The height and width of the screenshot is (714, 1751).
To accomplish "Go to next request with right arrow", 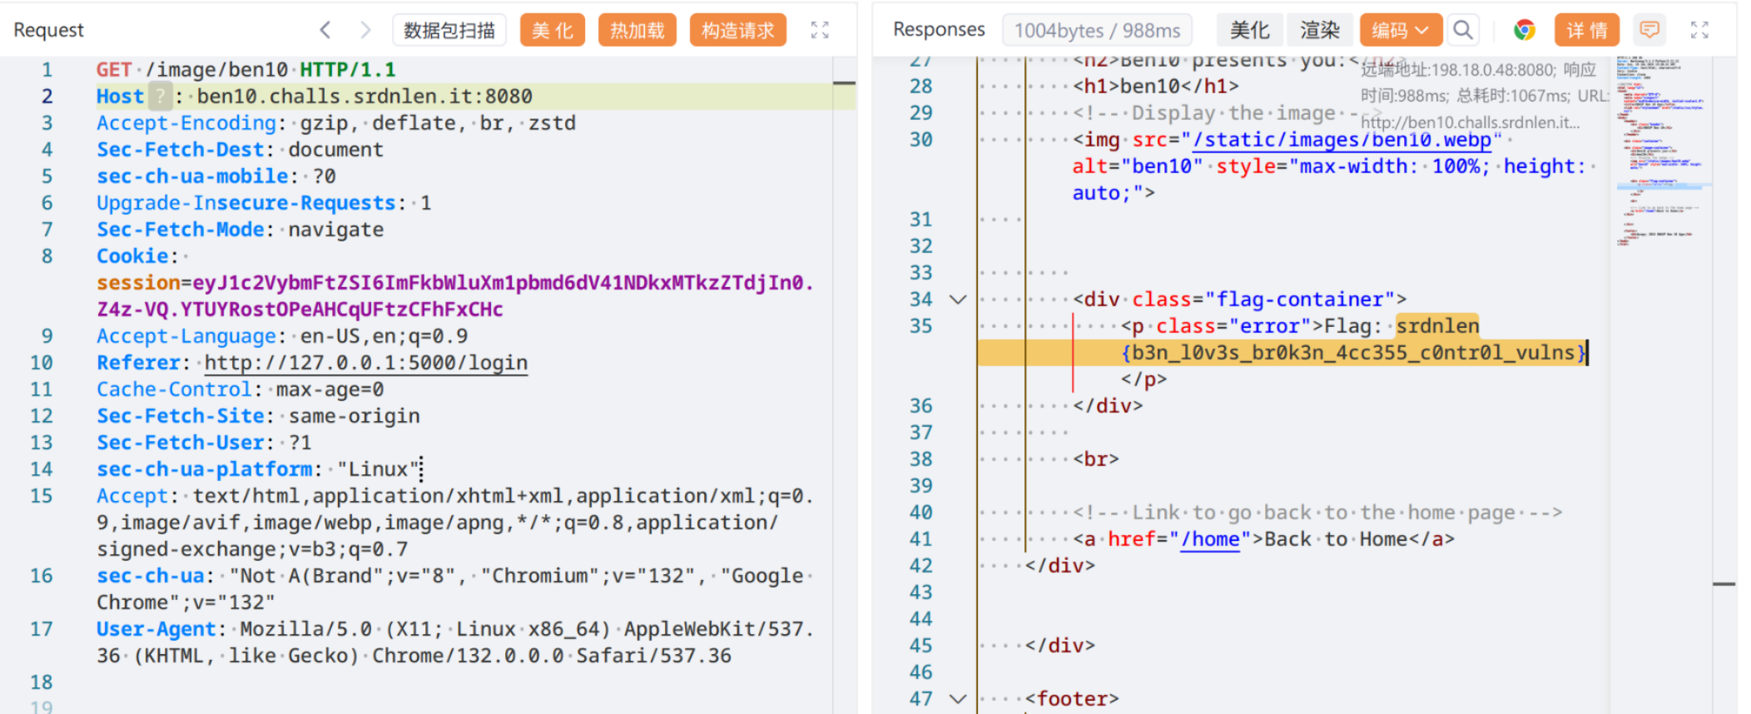I will click(365, 30).
